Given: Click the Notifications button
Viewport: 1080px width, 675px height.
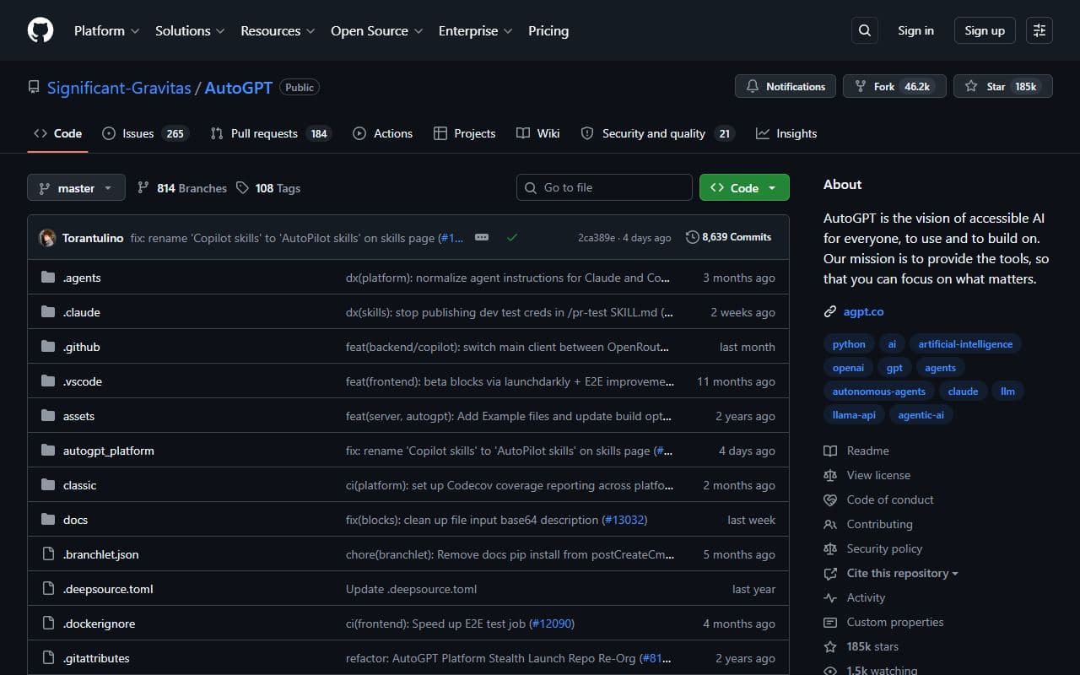Looking at the screenshot, I should (x=786, y=86).
